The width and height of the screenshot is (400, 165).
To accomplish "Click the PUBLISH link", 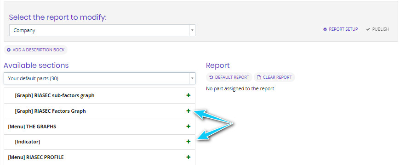I will 377,29.
